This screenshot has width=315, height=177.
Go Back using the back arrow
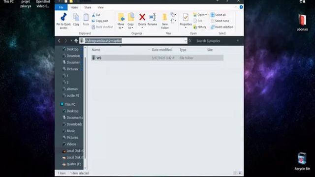[x=59, y=41]
